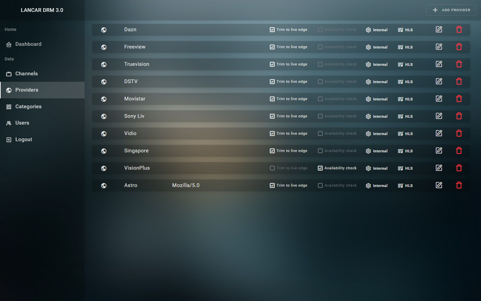
Task: Enable Trim to live edge for VisionPlus
Action: pyautogui.click(x=272, y=168)
